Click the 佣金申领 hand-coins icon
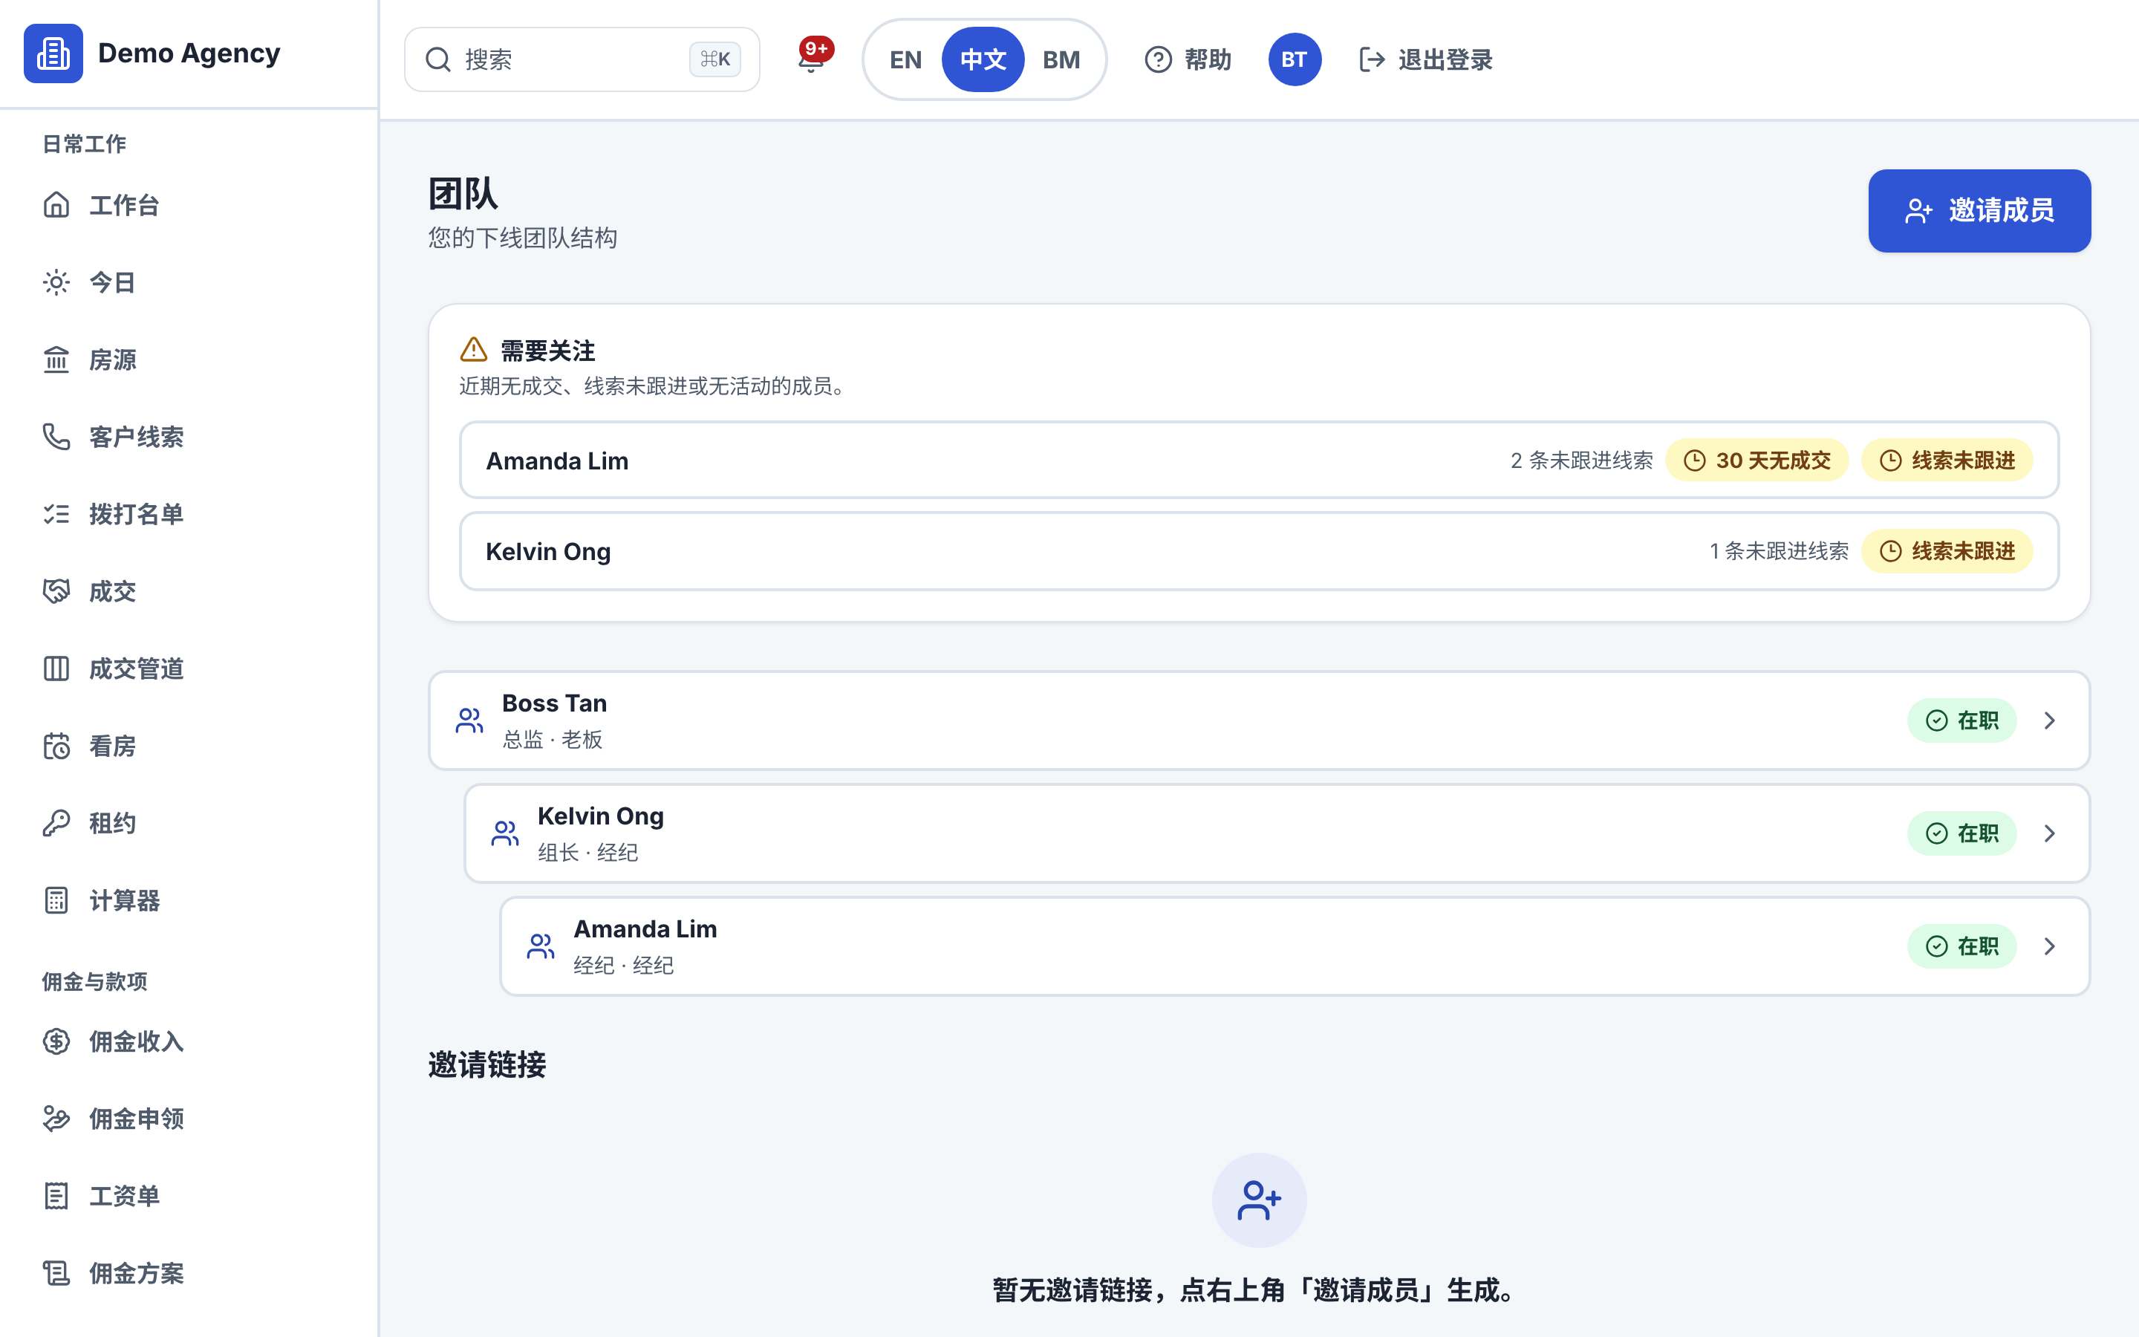 [x=56, y=1119]
